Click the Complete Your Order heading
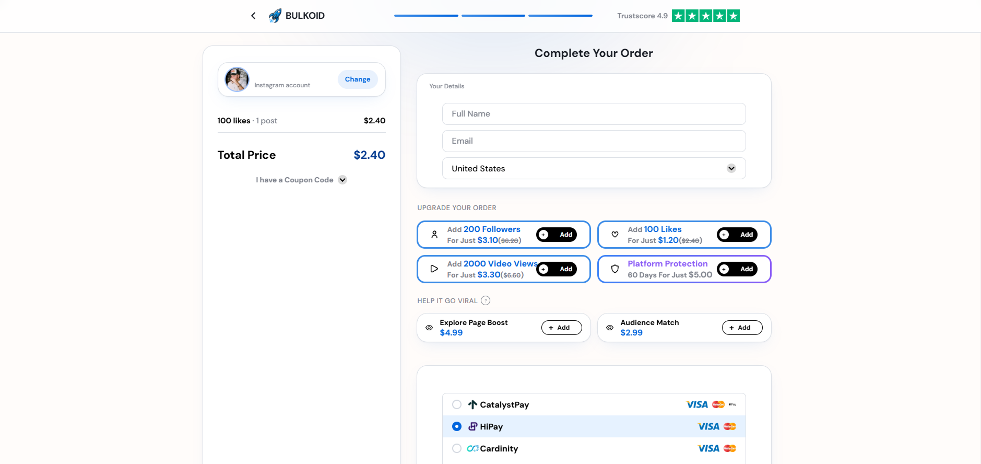The image size is (981, 464). (594, 53)
